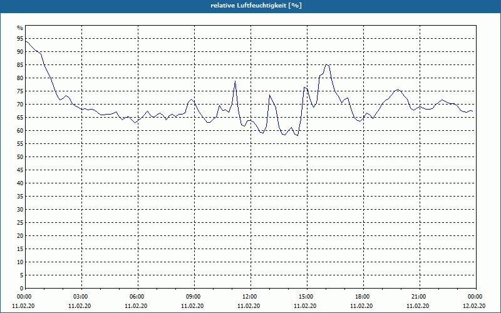Click the 85 y-axis value
Screen dimensions: 501x313
(20, 65)
